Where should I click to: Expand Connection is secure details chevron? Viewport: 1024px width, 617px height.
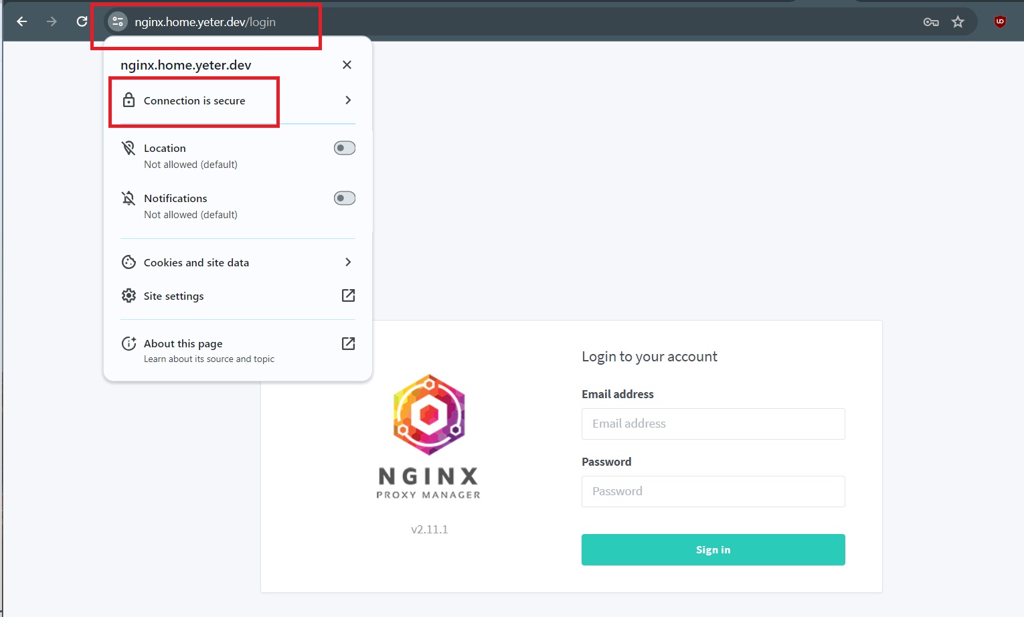pos(348,100)
